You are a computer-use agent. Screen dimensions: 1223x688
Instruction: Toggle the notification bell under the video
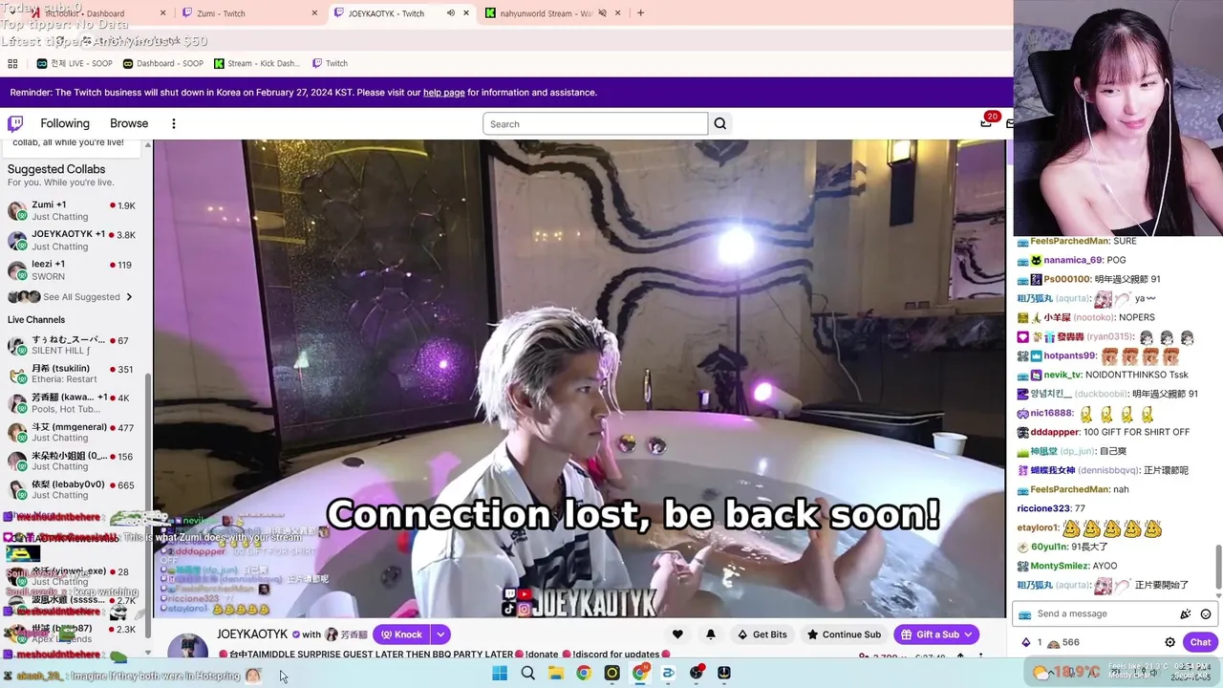(x=711, y=634)
